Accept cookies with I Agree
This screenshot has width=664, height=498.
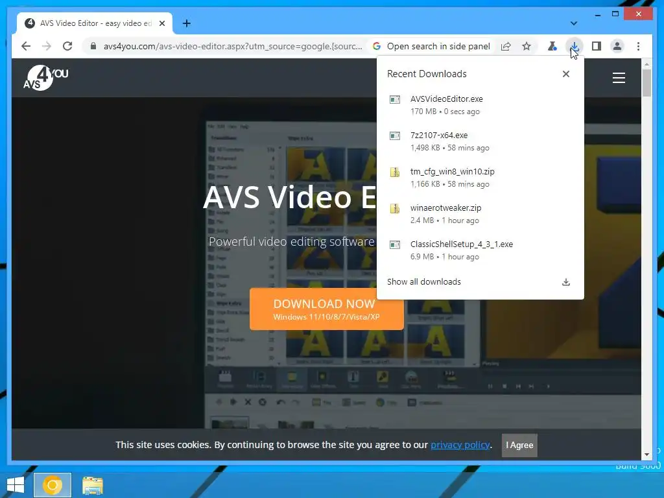coord(519,445)
